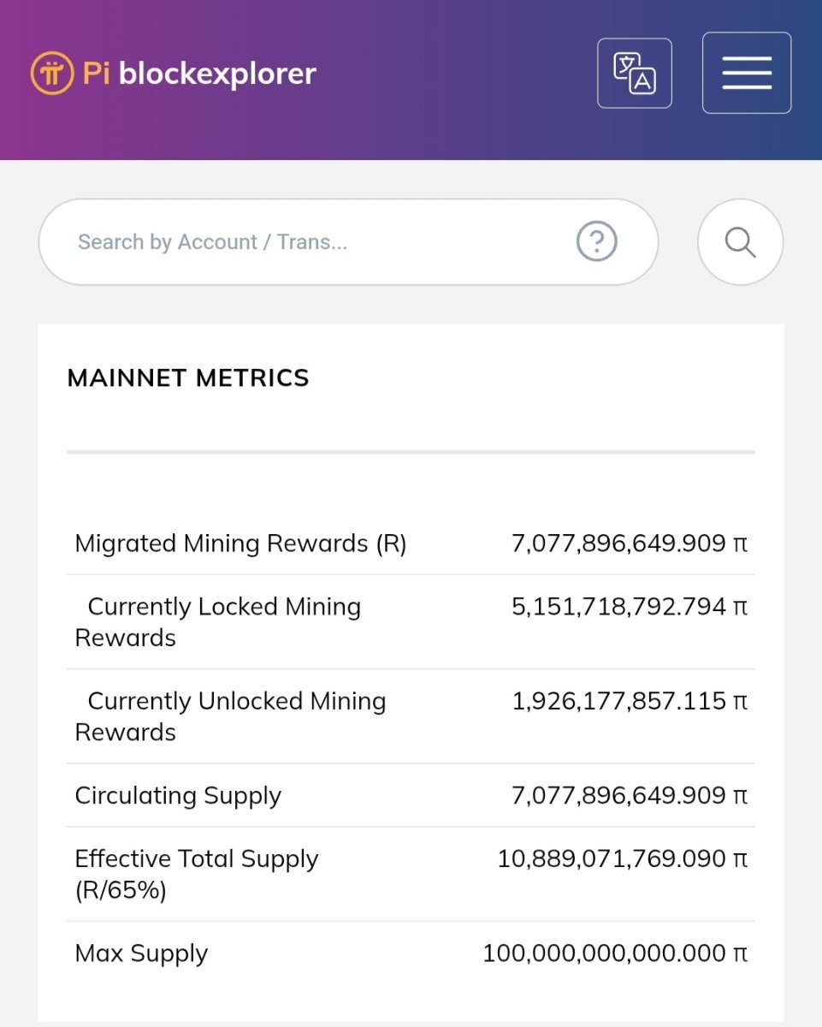Click the question mark help icon
Screen dimensions: 822x1027
597,242
